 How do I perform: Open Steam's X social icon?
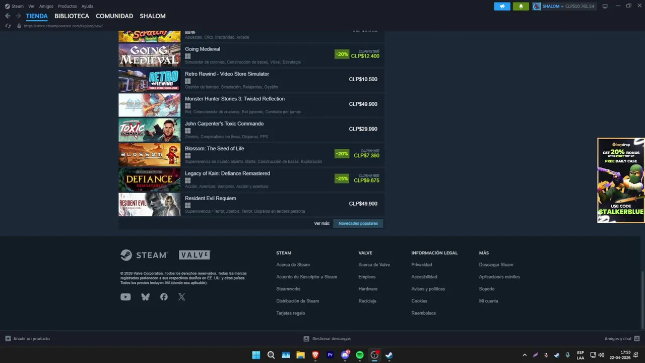[182, 297]
